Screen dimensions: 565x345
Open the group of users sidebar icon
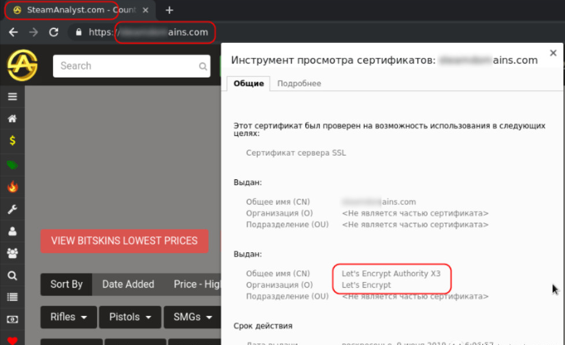[x=12, y=253]
